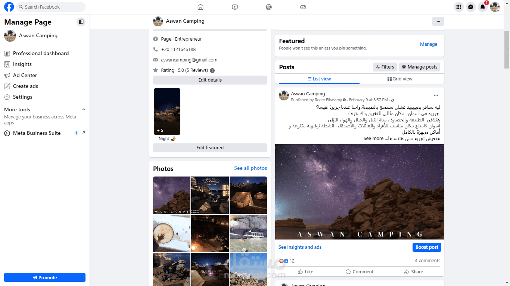This screenshot has height=286, width=510.
Task: Open the page header three-dots menu
Action: click(x=438, y=21)
